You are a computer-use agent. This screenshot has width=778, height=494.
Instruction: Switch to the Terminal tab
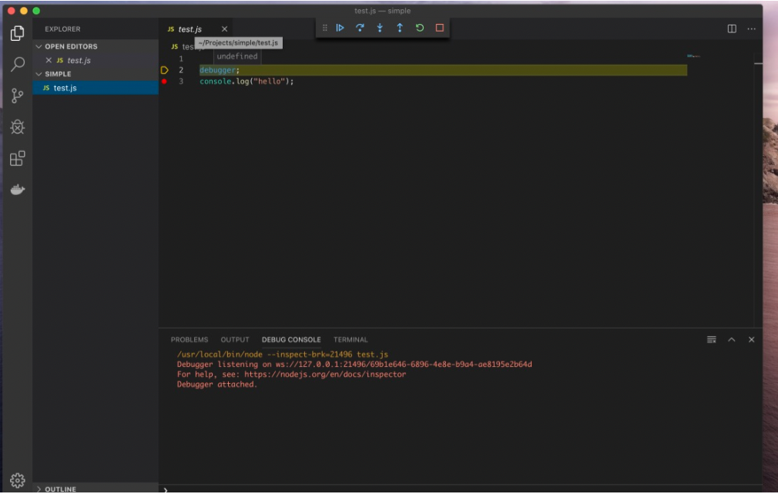pyautogui.click(x=350, y=339)
